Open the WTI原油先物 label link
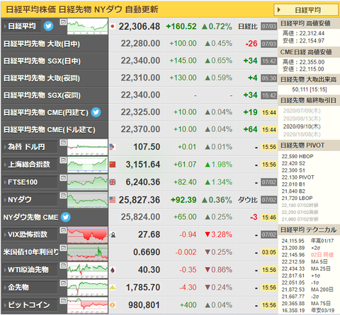Screen dimensions: 340x315 [30, 270]
